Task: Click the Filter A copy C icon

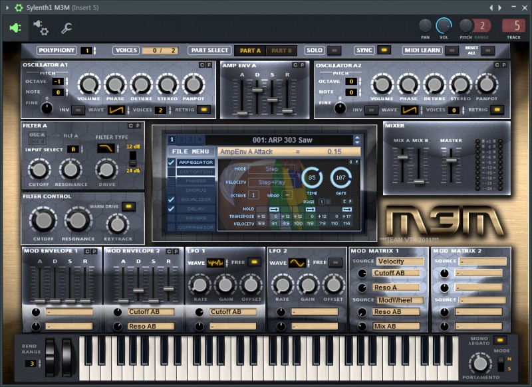Action: coord(130,125)
